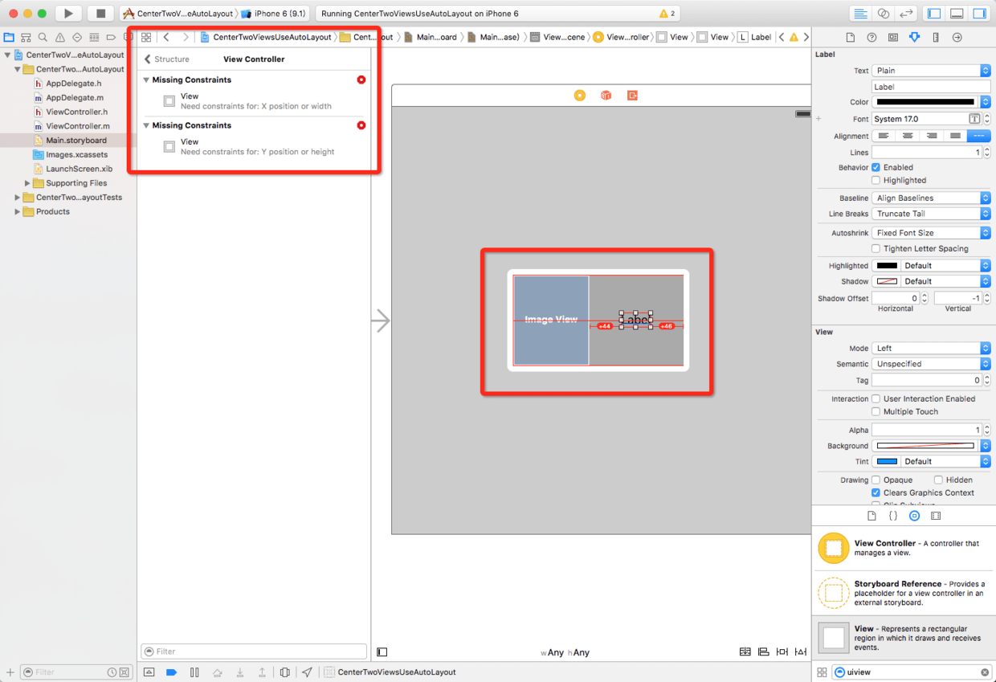Screen dimensions: 996x682
Task: Show the Project navigator
Action: 9,37
